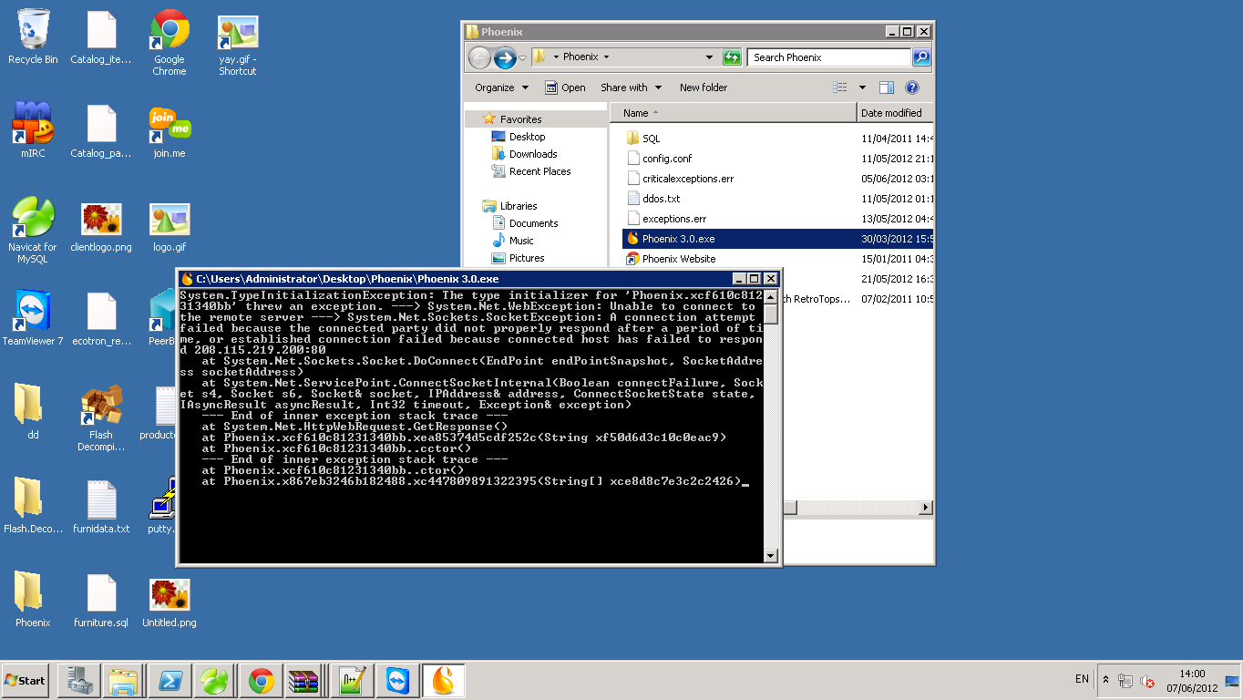Click Back arrow in Phoenix explorer window

[x=479, y=58]
